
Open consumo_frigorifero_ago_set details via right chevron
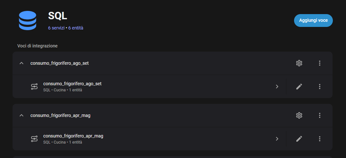277,87
